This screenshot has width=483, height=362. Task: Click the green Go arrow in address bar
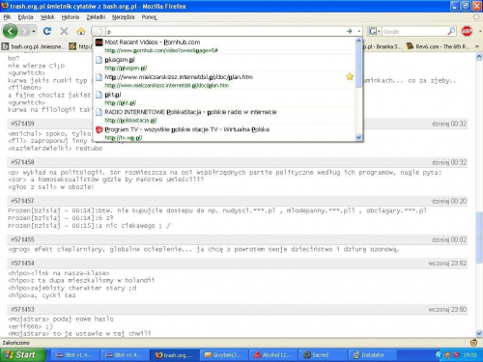click(x=350, y=31)
